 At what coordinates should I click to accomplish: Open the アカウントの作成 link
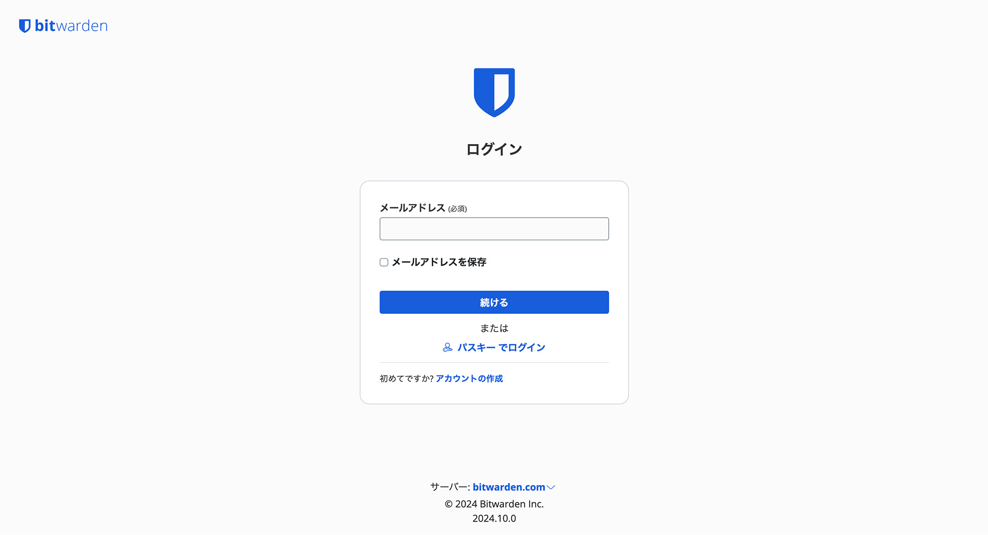tap(469, 379)
